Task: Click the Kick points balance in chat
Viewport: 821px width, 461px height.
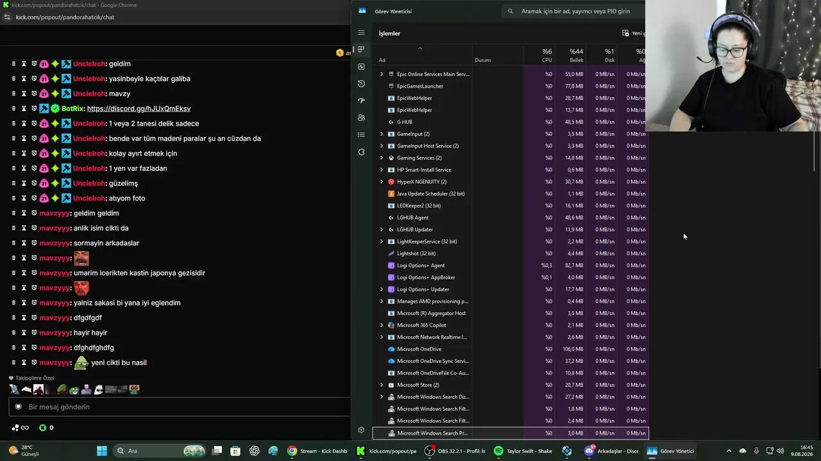Action: (x=47, y=428)
